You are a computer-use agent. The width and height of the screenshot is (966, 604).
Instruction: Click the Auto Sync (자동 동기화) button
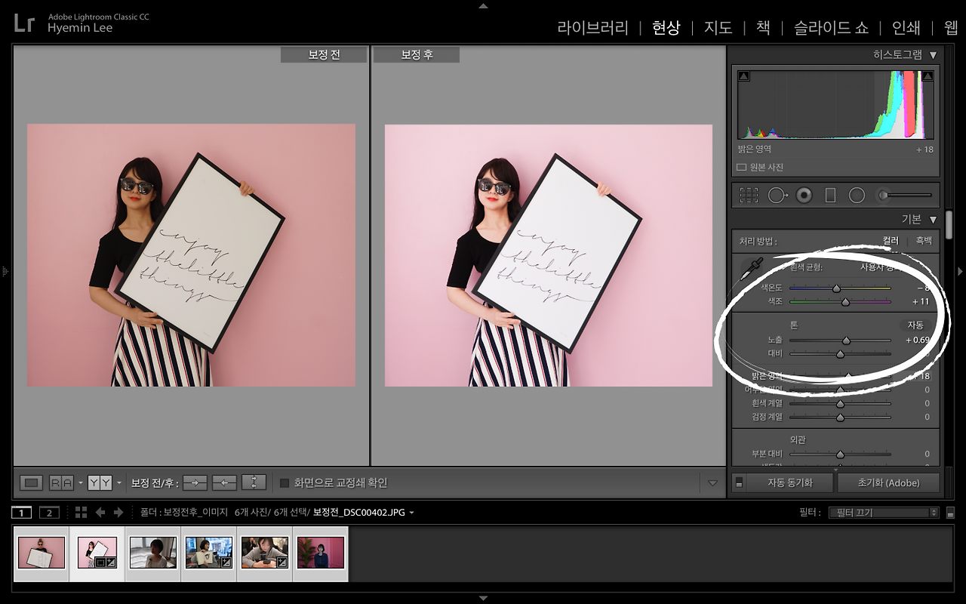click(790, 482)
